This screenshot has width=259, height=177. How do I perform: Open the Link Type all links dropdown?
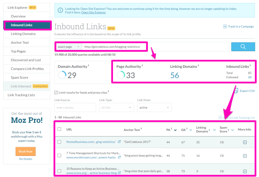click(x=116, y=107)
